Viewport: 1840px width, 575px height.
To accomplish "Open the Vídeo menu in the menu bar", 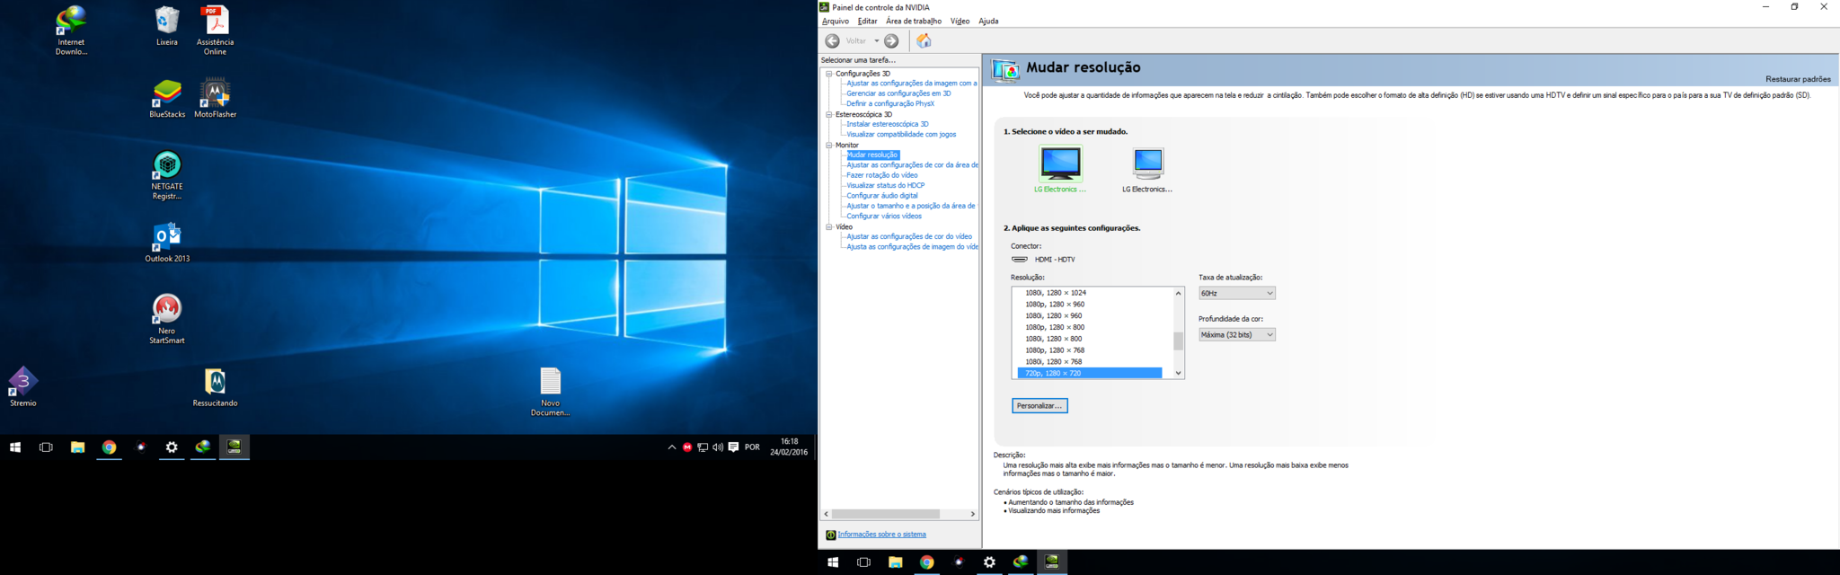I will coord(960,21).
